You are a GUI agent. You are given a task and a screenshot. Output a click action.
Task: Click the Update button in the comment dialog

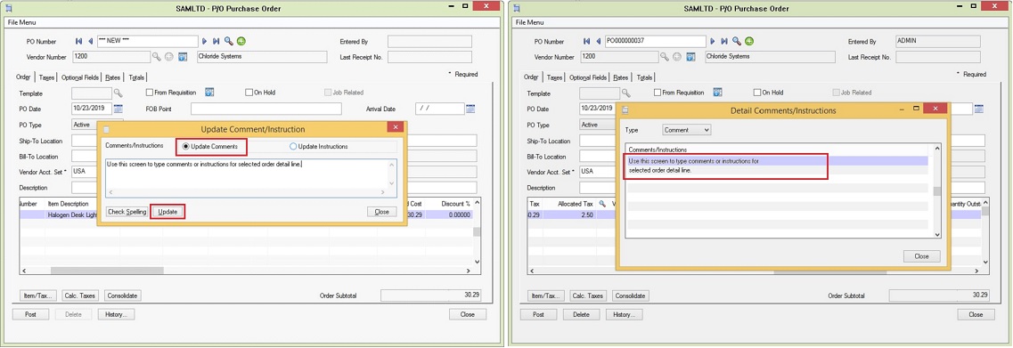click(x=168, y=212)
